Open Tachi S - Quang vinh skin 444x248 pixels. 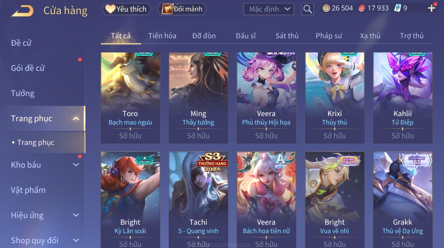[198, 200]
